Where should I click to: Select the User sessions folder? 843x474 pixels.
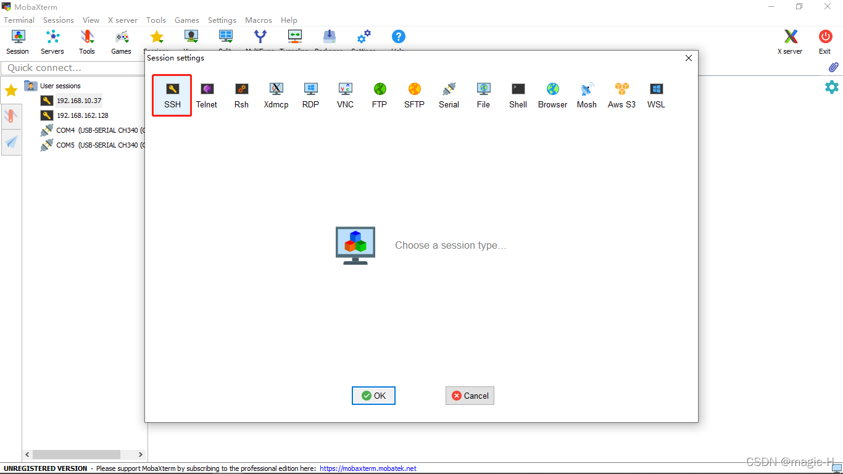[x=53, y=86]
